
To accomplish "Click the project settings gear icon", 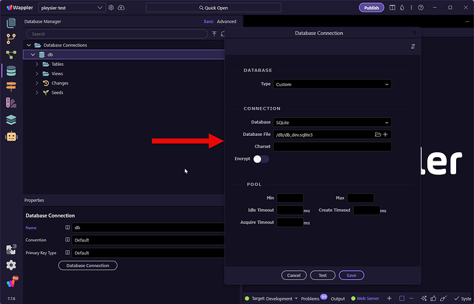I will (111, 8).
